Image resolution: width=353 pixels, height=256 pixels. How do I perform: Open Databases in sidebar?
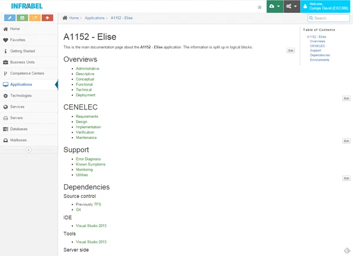point(29,129)
